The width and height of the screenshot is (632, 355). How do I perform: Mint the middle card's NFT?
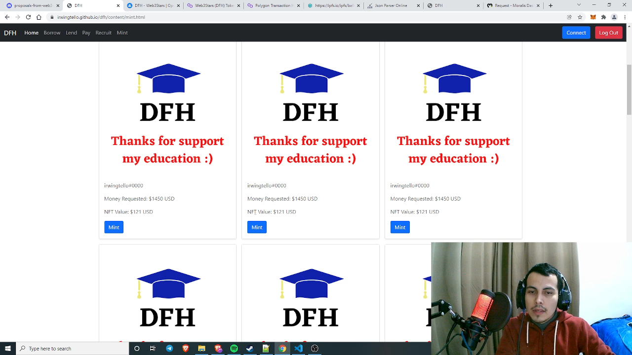tap(257, 227)
